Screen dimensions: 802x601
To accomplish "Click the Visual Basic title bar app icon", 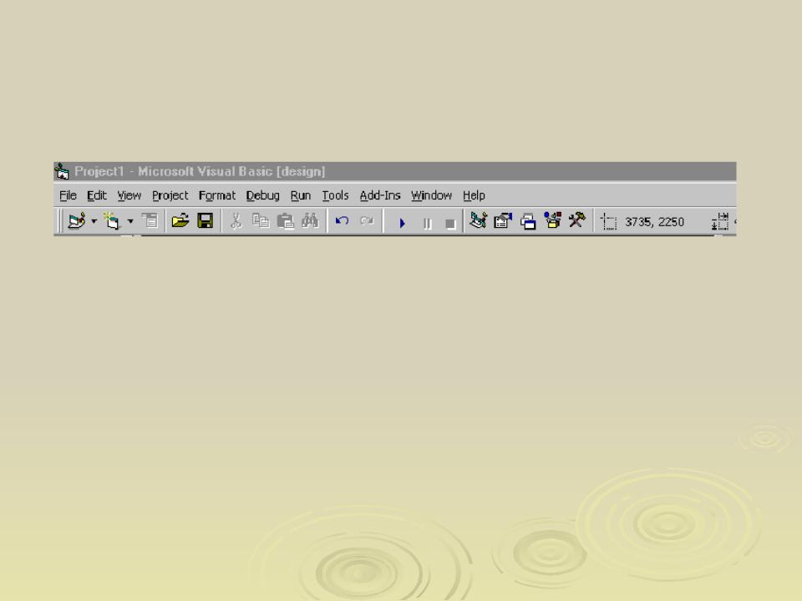I will click(62, 171).
